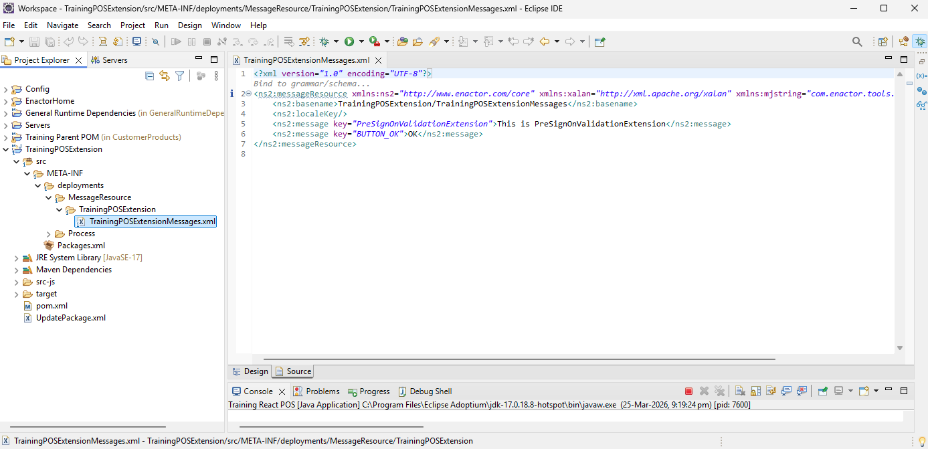928x449 pixels.
Task: Expand the Process folder
Action: [48, 233]
